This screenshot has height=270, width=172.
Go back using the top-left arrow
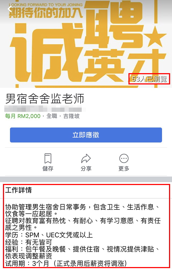[10, 9]
